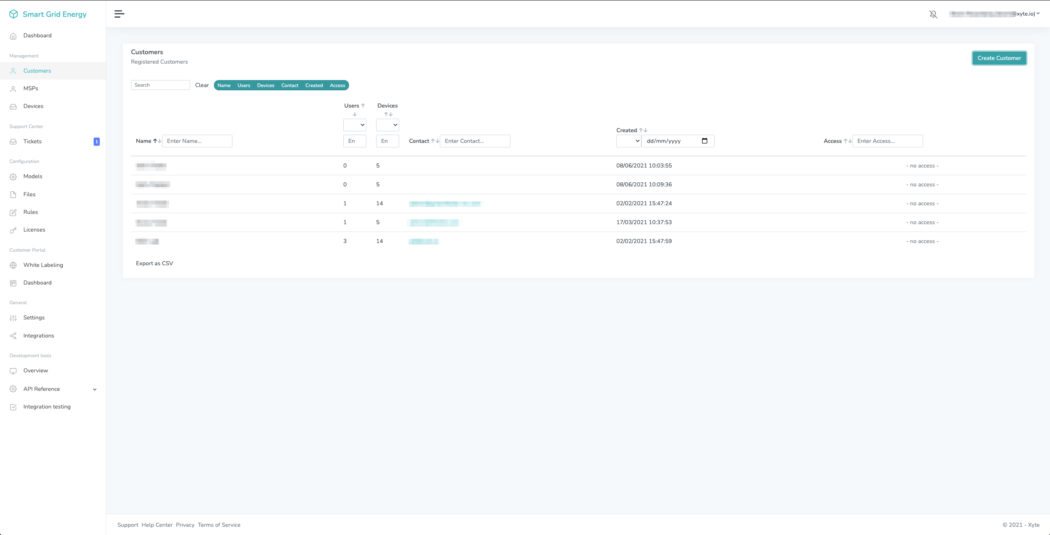Toggle the Created column filter pill
Screen dimensions: 1050x535
point(314,85)
